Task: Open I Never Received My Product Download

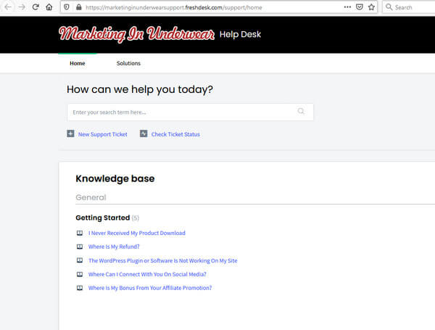Action: coord(137,233)
